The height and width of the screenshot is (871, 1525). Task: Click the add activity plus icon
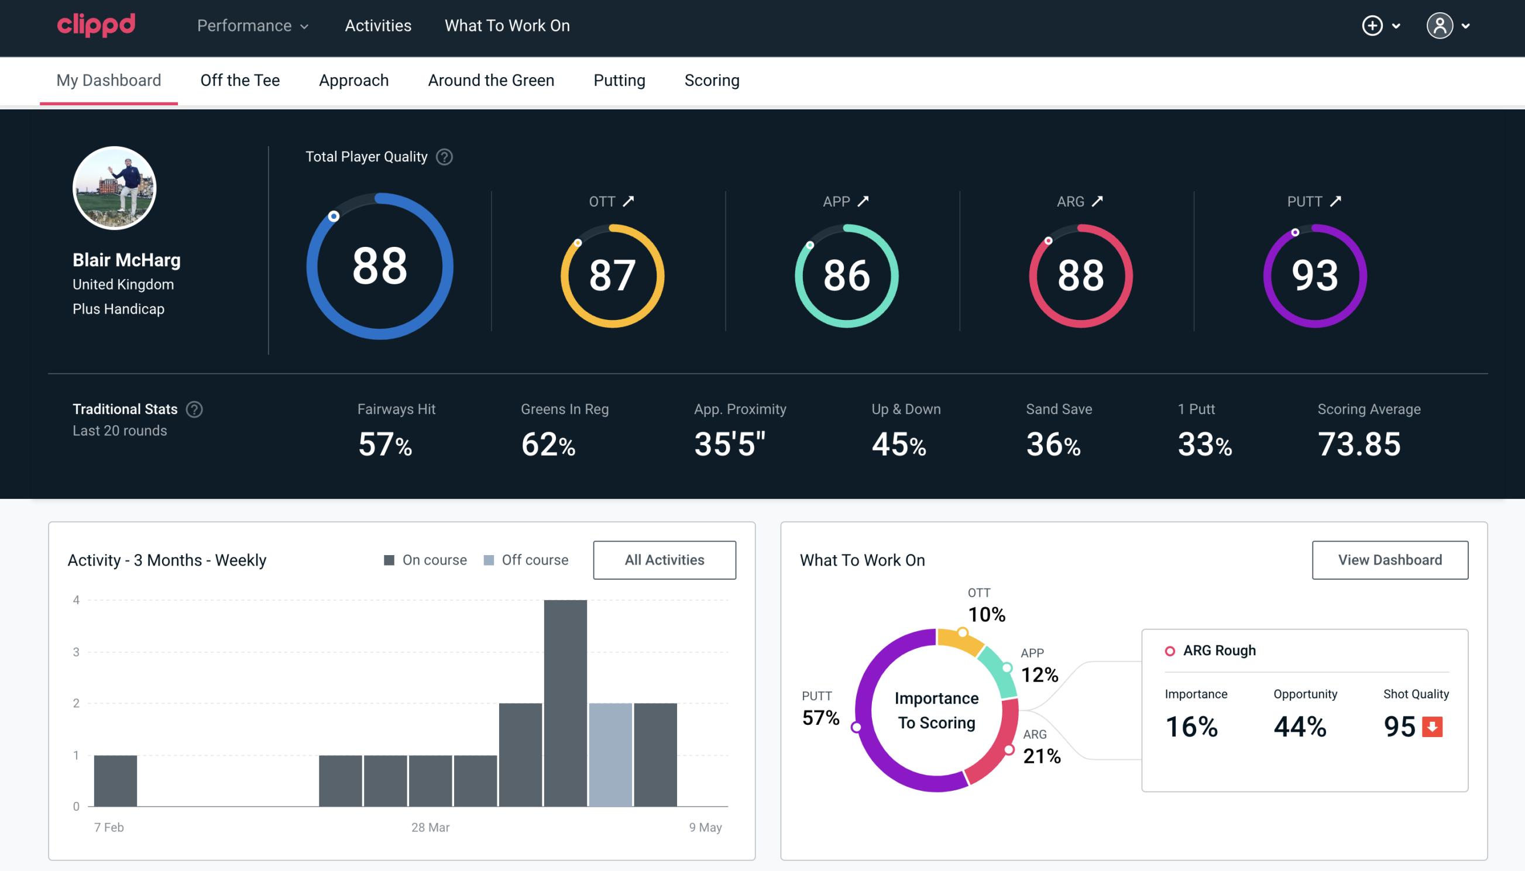click(1374, 25)
